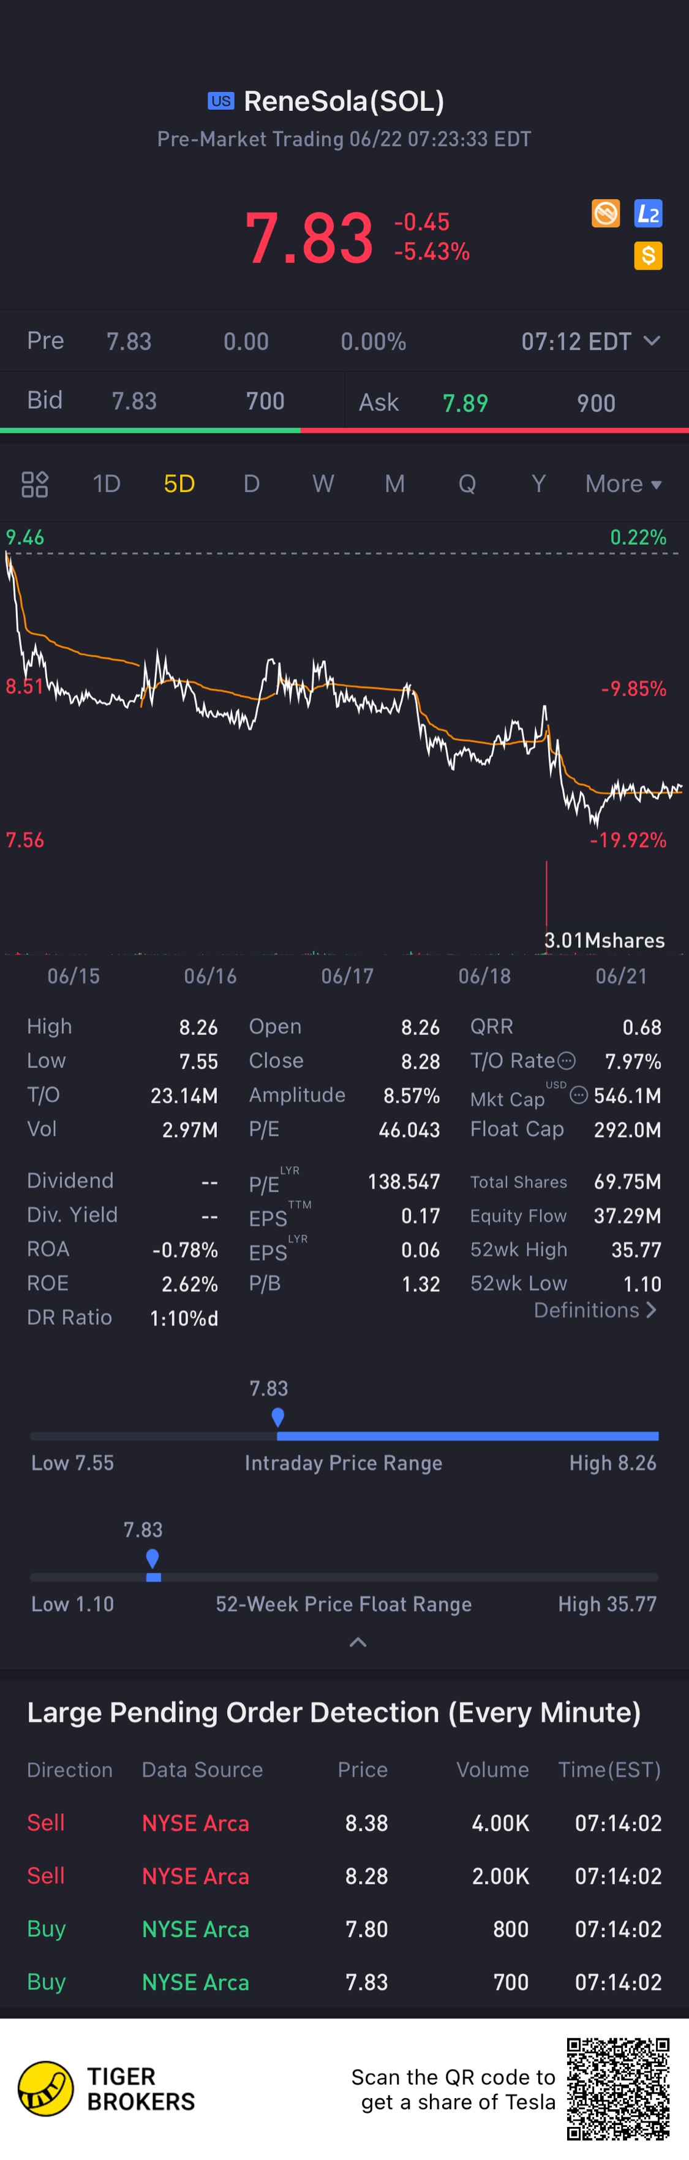This screenshot has width=689, height=2160.
Task: Open the Definitions link
Action: click(595, 1309)
